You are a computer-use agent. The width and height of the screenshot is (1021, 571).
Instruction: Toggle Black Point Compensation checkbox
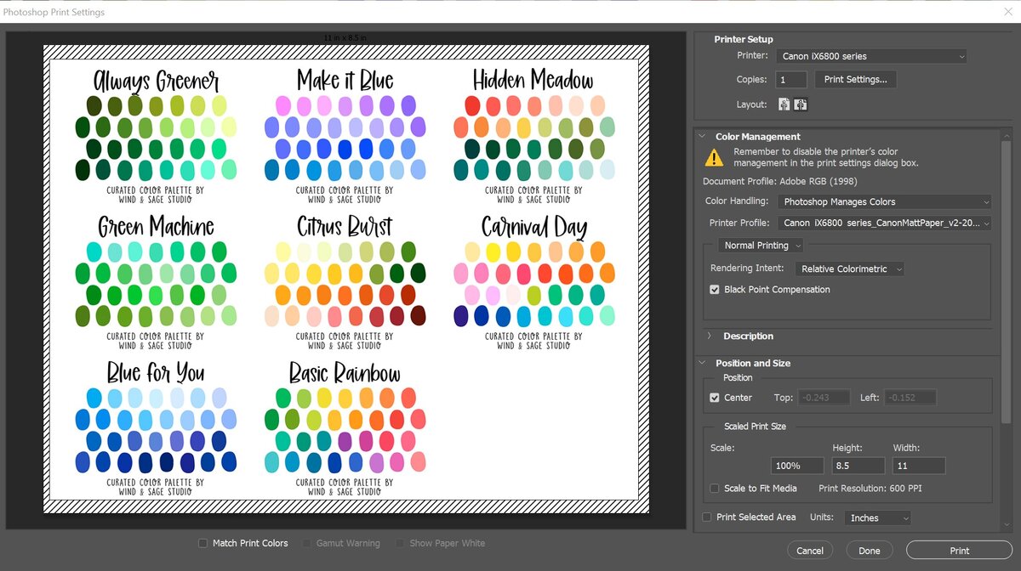[x=715, y=290]
